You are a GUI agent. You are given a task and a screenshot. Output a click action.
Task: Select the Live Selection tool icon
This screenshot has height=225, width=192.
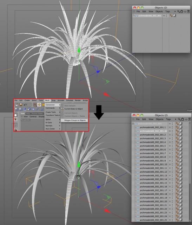click(35, 105)
